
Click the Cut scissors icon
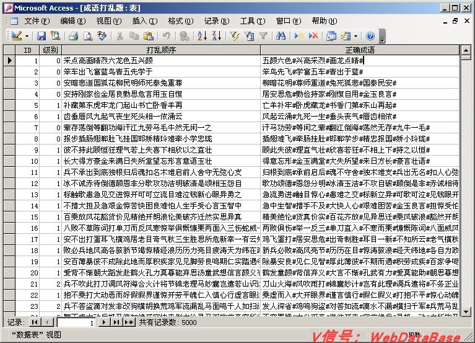tap(120, 36)
